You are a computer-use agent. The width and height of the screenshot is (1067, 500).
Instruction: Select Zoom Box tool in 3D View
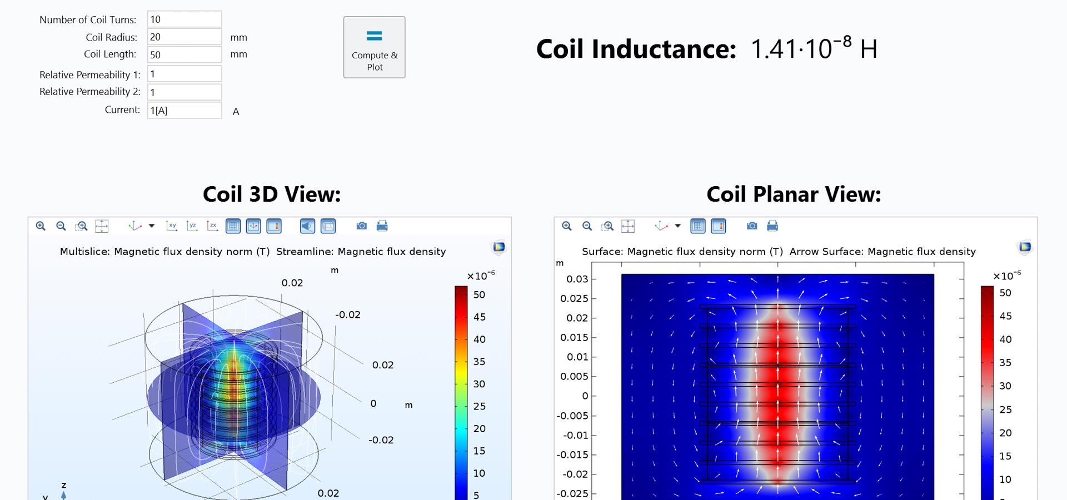click(x=82, y=226)
